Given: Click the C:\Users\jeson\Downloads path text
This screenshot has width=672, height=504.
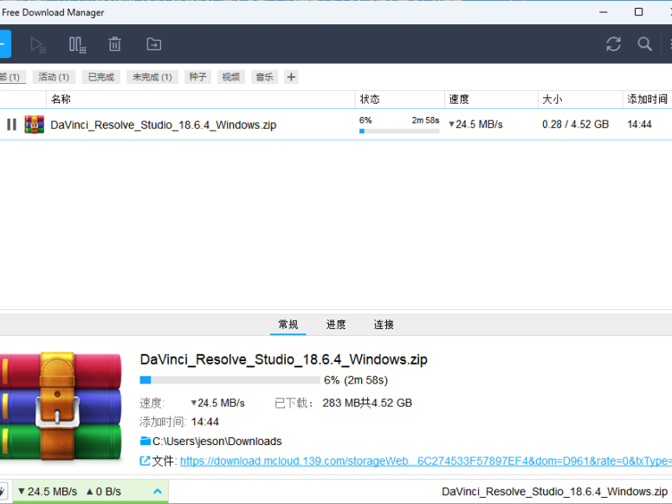Looking at the screenshot, I should coord(216,442).
